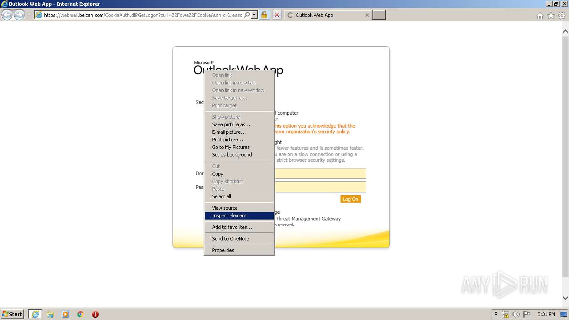Viewport: 569px width, 320px height.
Task: Select Set as background
Action: pos(239,155)
